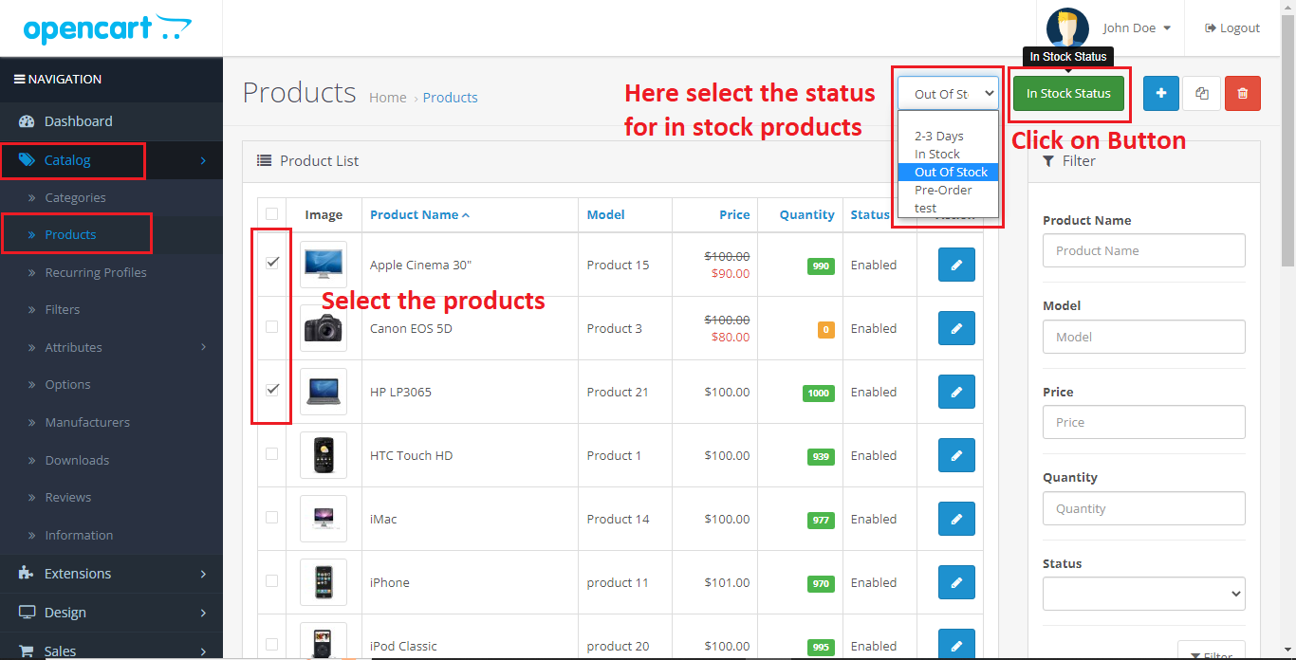Screen dimensions: 1296x660
Task: Click the edit pencil for HP LP3065
Action: coord(956,393)
